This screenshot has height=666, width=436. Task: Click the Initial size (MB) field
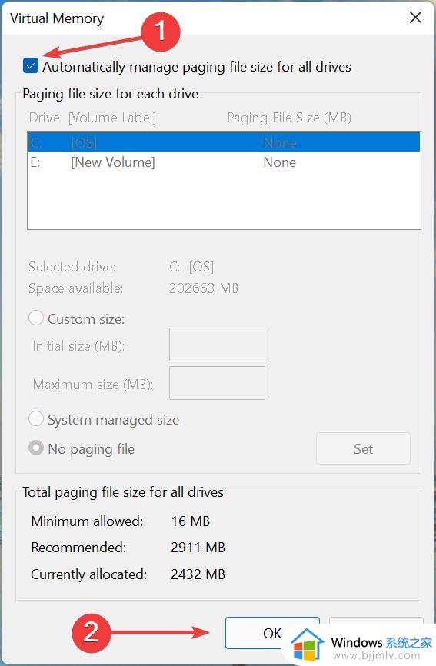[217, 345]
